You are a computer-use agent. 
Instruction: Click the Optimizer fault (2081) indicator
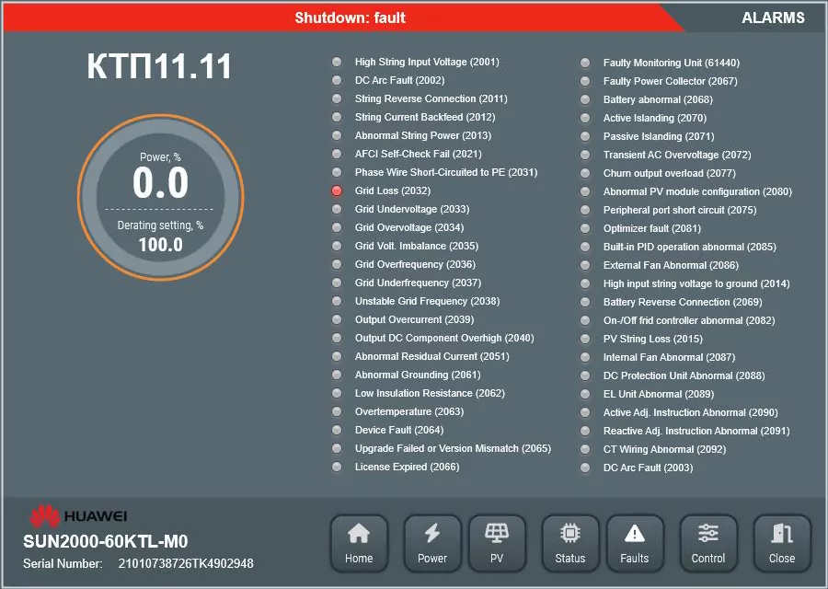[585, 228]
